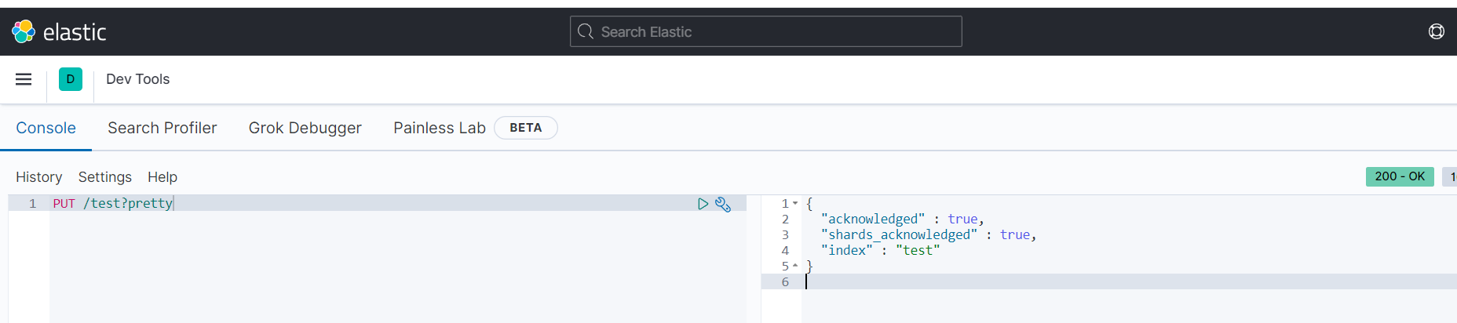Viewport: 1457px width, 323px height.
Task: Click the "acknowledged" : true response line
Action: pos(902,219)
